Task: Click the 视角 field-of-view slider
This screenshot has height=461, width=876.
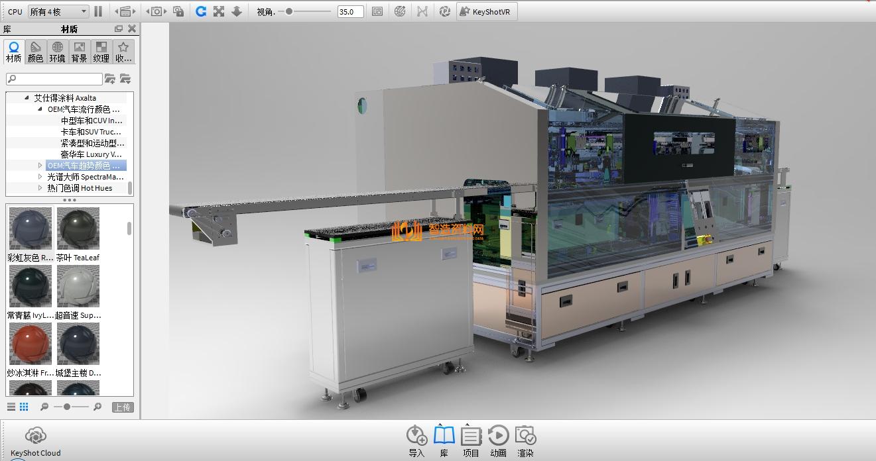Action: pyautogui.click(x=304, y=11)
